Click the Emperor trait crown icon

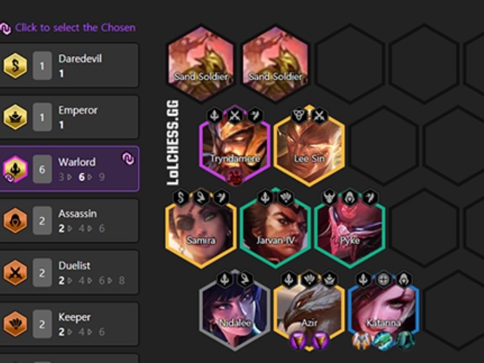click(15, 117)
